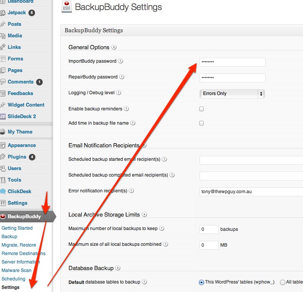This screenshot has width=303, height=292.
Task: Select This WordPress' tables (wphow_) radio
Action: (201, 282)
